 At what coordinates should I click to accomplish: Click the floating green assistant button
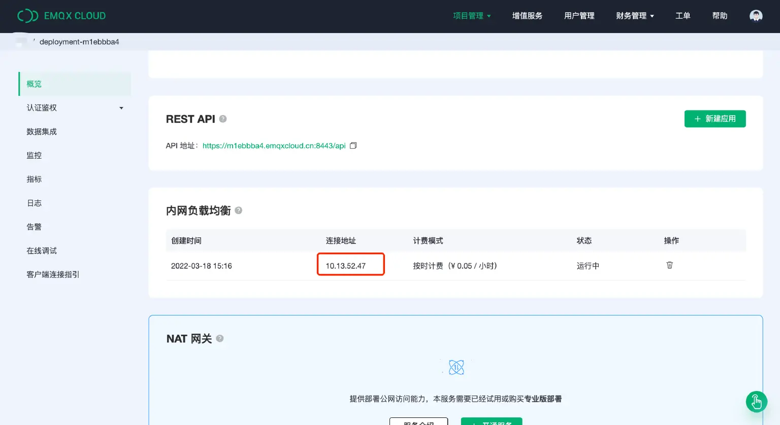[x=756, y=402]
